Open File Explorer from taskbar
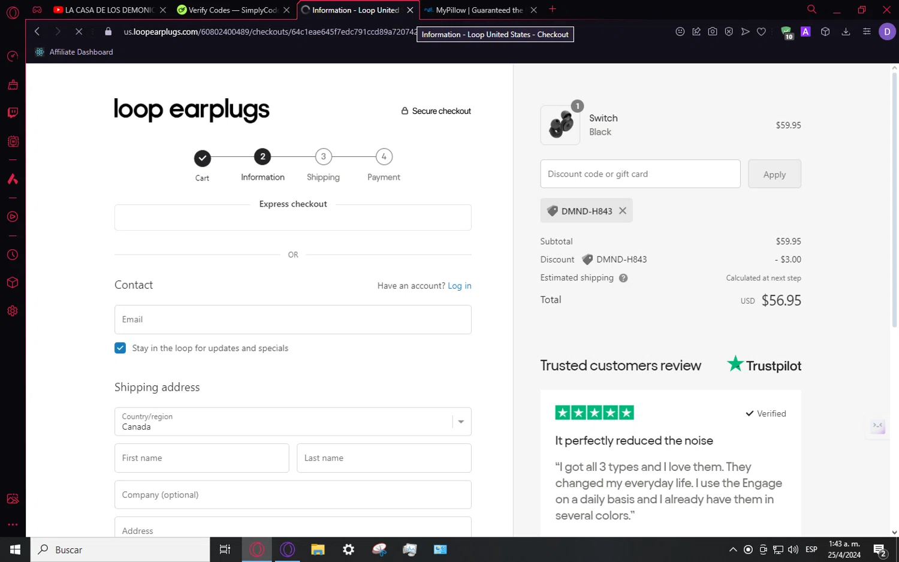This screenshot has width=899, height=562. [x=318, y=549]
